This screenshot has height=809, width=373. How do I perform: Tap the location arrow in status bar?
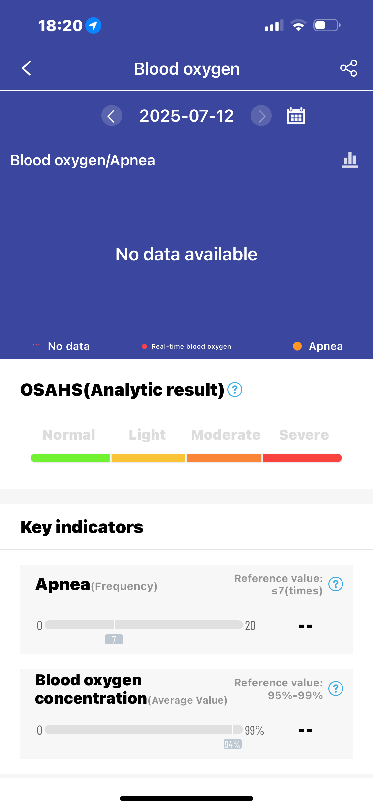click(x=93, y=25)
